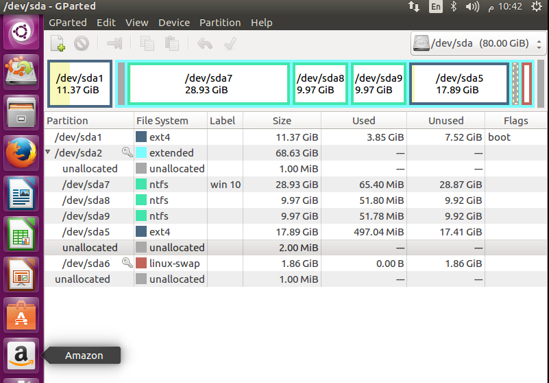The width and height of the screenshot is (549, 383).
Task: Select the /dev/sda7 row in list
Action: 295,184
